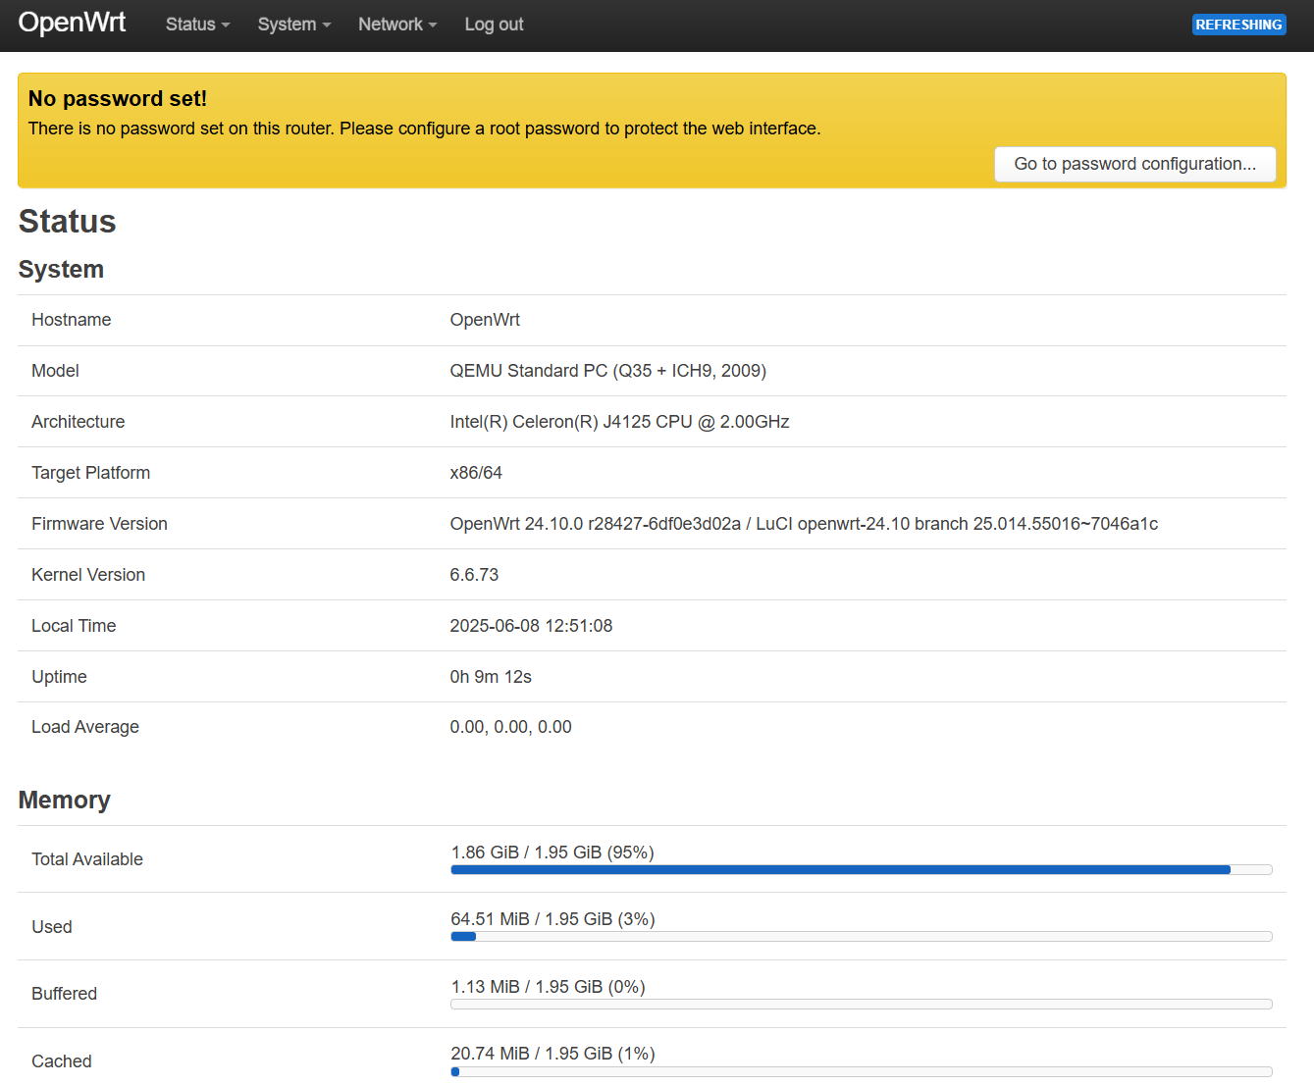Select the 1.13 MiB / 1.95 GiB (0%) text
This screenshot has height=1086, width=1314.
point(548,987)
